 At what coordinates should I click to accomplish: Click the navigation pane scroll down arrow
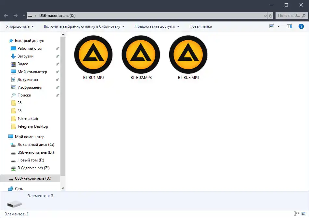click(63, 188)
